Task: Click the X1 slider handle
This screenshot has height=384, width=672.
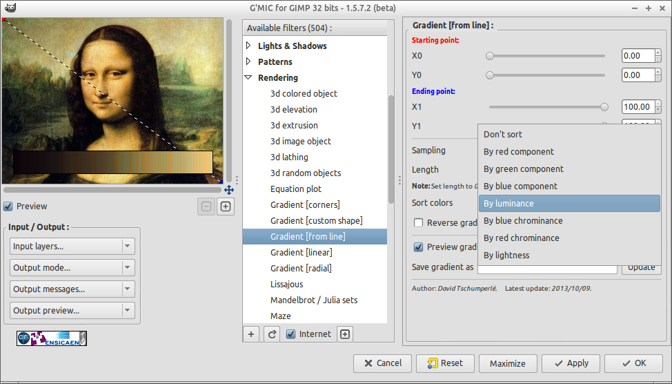Action: coord(604,107)
